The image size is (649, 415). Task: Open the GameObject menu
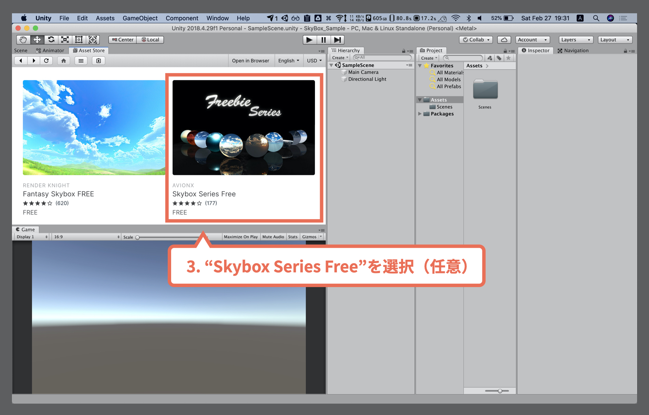(x=140, y=18)
